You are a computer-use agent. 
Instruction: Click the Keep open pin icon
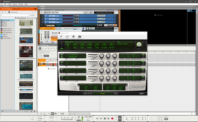point(61,37)
